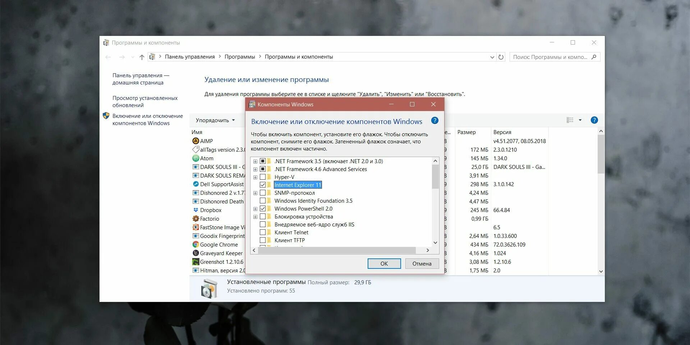The image size is (690, 345).
Task: Open the view options dropdown arrow
Action: pyautogui.click(x=580, y=120)
